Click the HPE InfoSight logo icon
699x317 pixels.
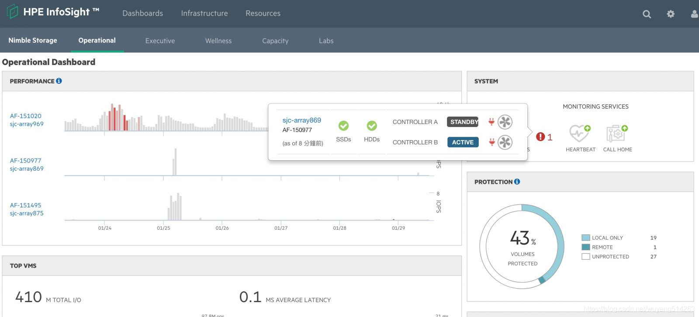[x=12, y=11]
